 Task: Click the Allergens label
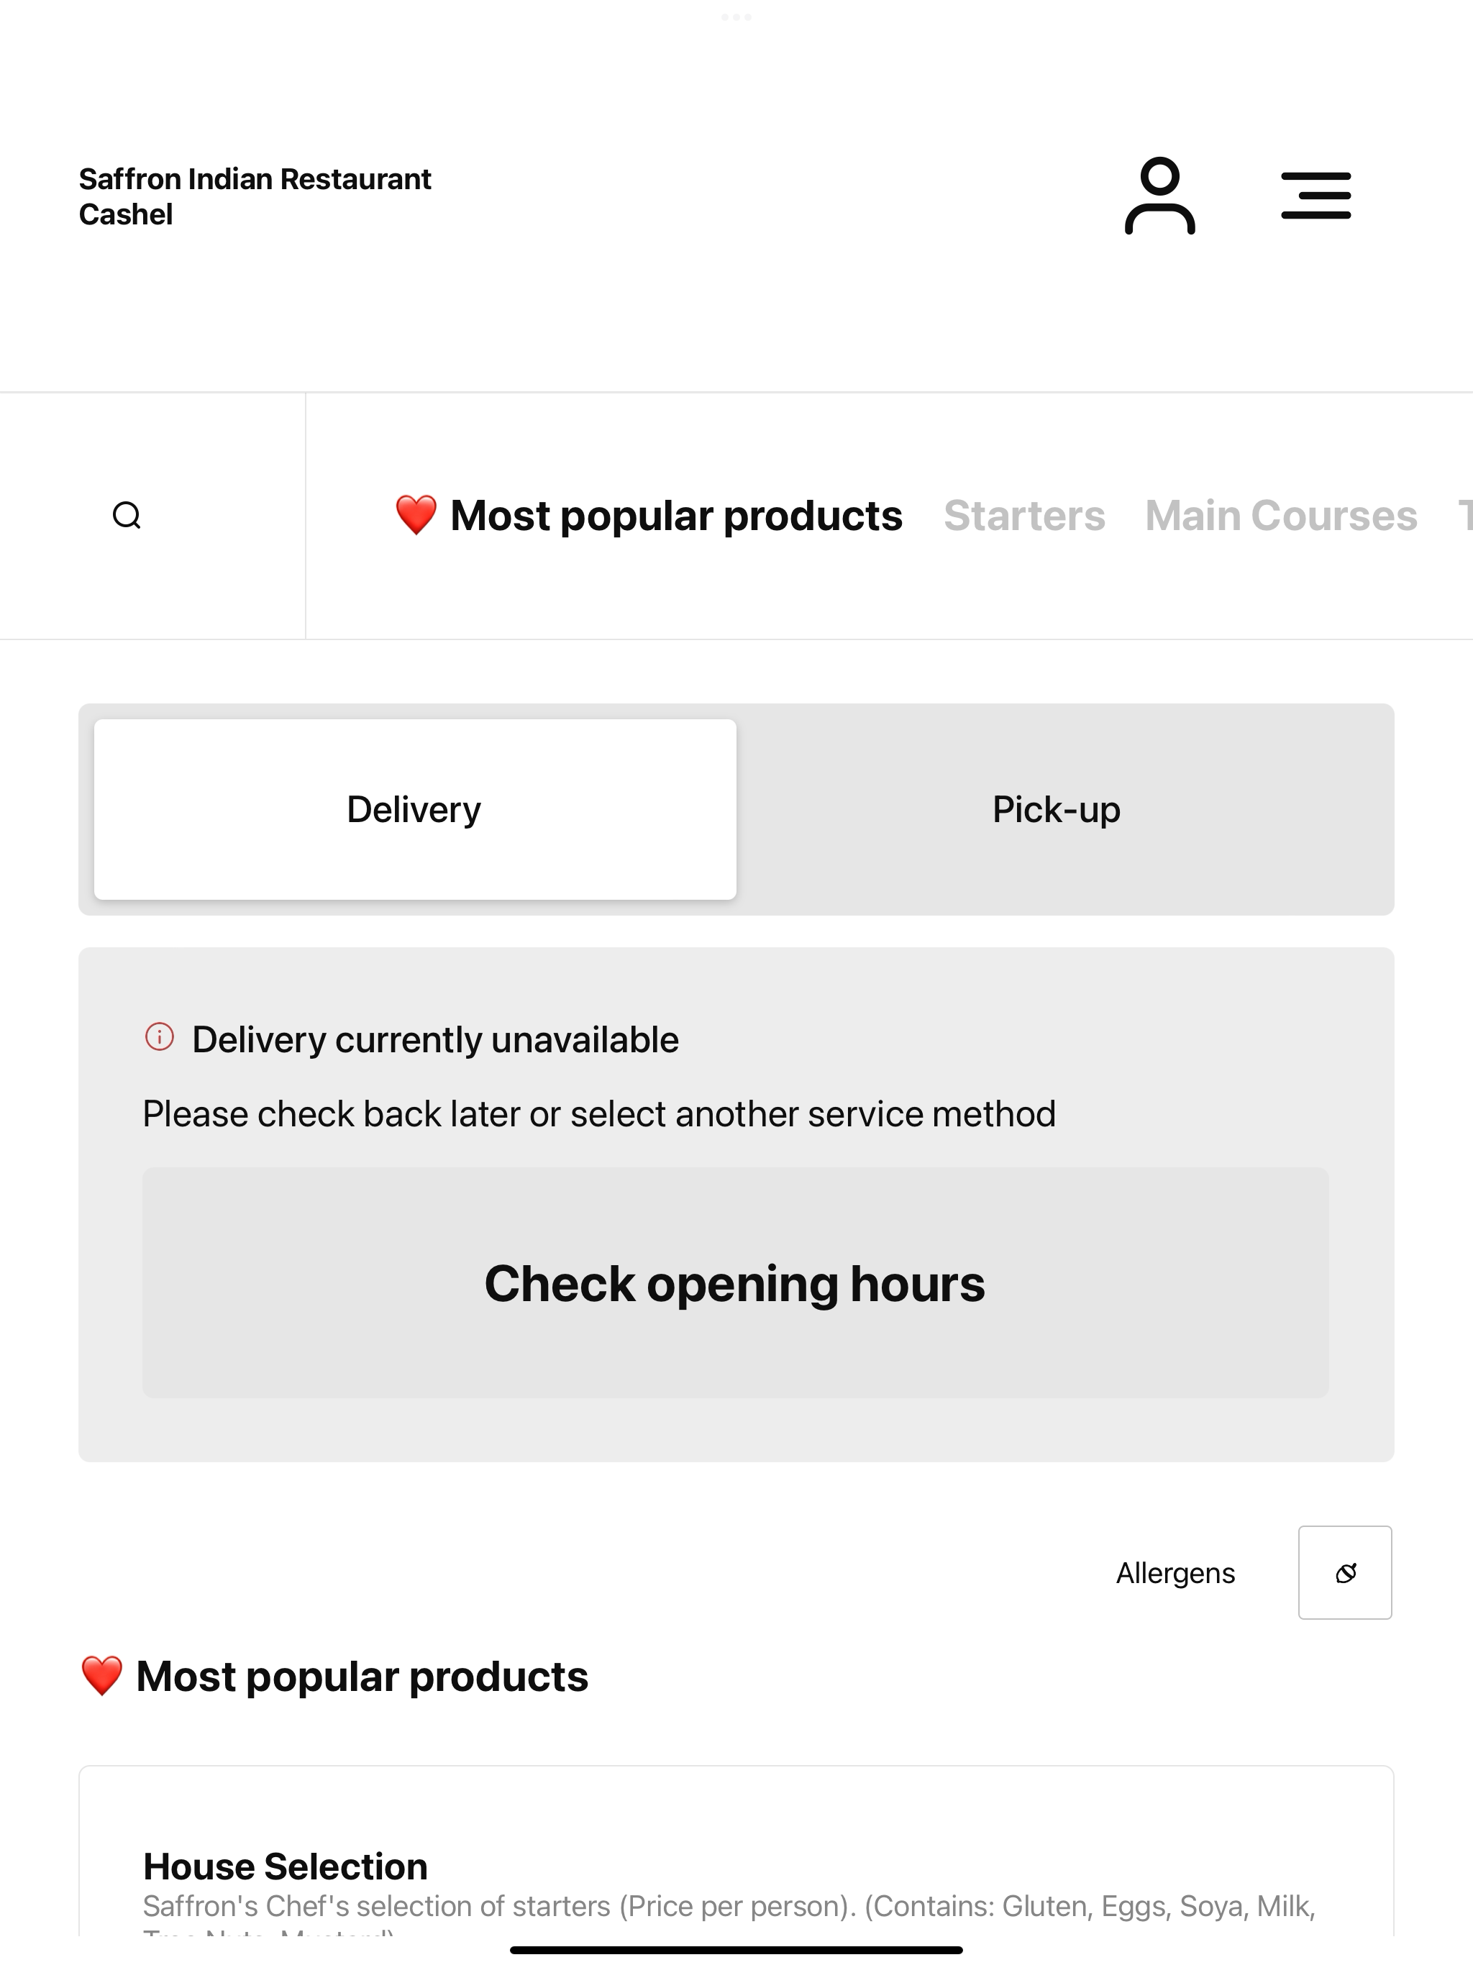coord(1175,1573)
